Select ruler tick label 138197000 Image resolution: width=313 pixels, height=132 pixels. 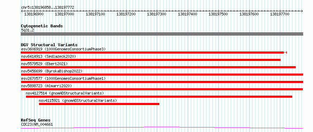point(65,14)
